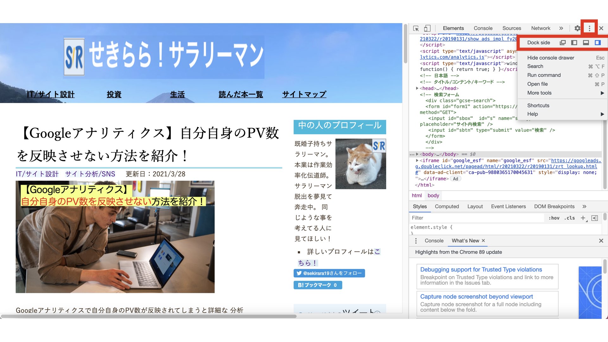Viewport: 608px width, 342px height.
Task: Choose Hide console drawer menu item
Action: (562, 58)
